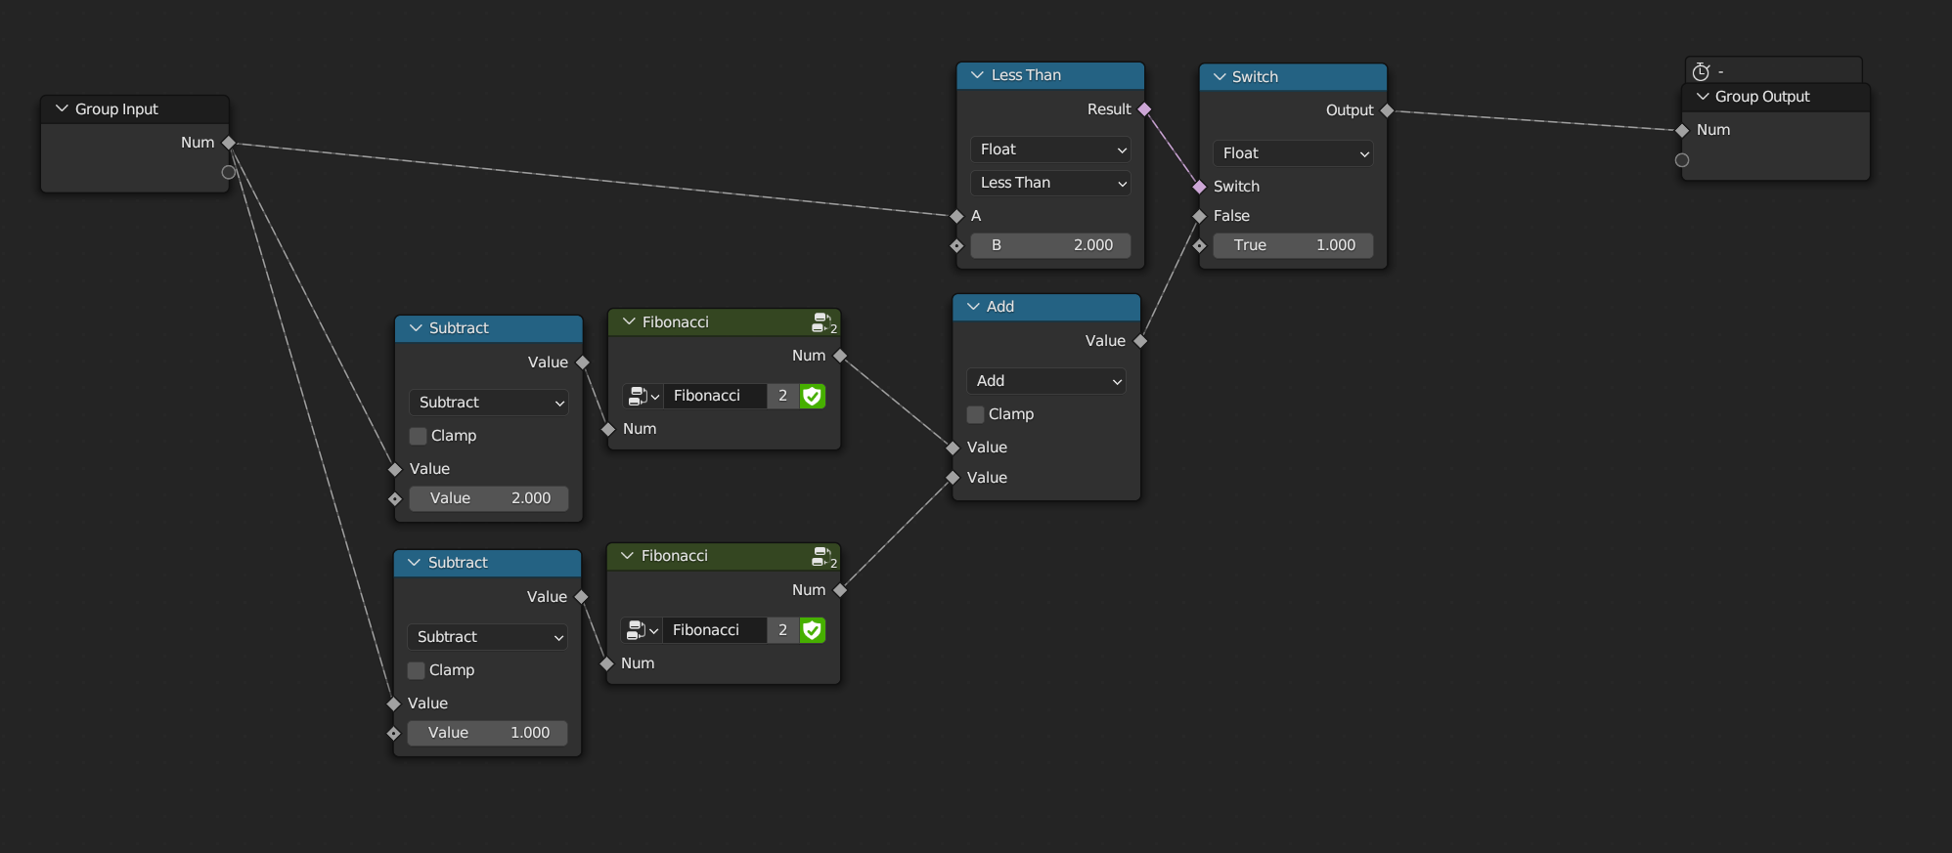Click user count 2 in lower Fibonacci node
The width and height of the screenshot is (1952, 853).
tap(782, 630)
